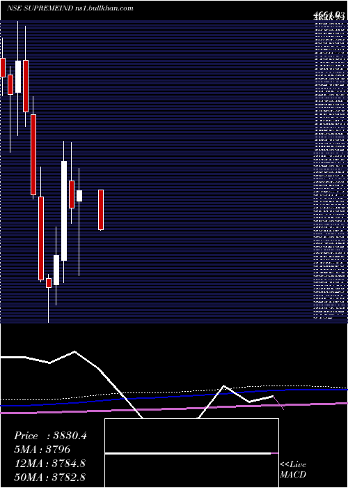Click the NSE SUPREMEIND ns1.bullkhan.com chart title

pos(70,8)
